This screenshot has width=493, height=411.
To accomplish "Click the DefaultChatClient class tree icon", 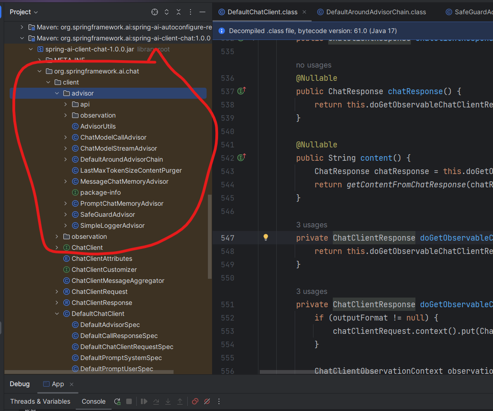I will (67, 314).
